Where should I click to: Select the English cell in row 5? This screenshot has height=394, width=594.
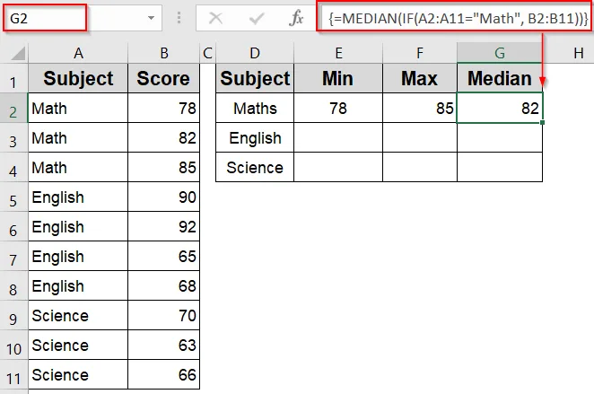(78, 197)
